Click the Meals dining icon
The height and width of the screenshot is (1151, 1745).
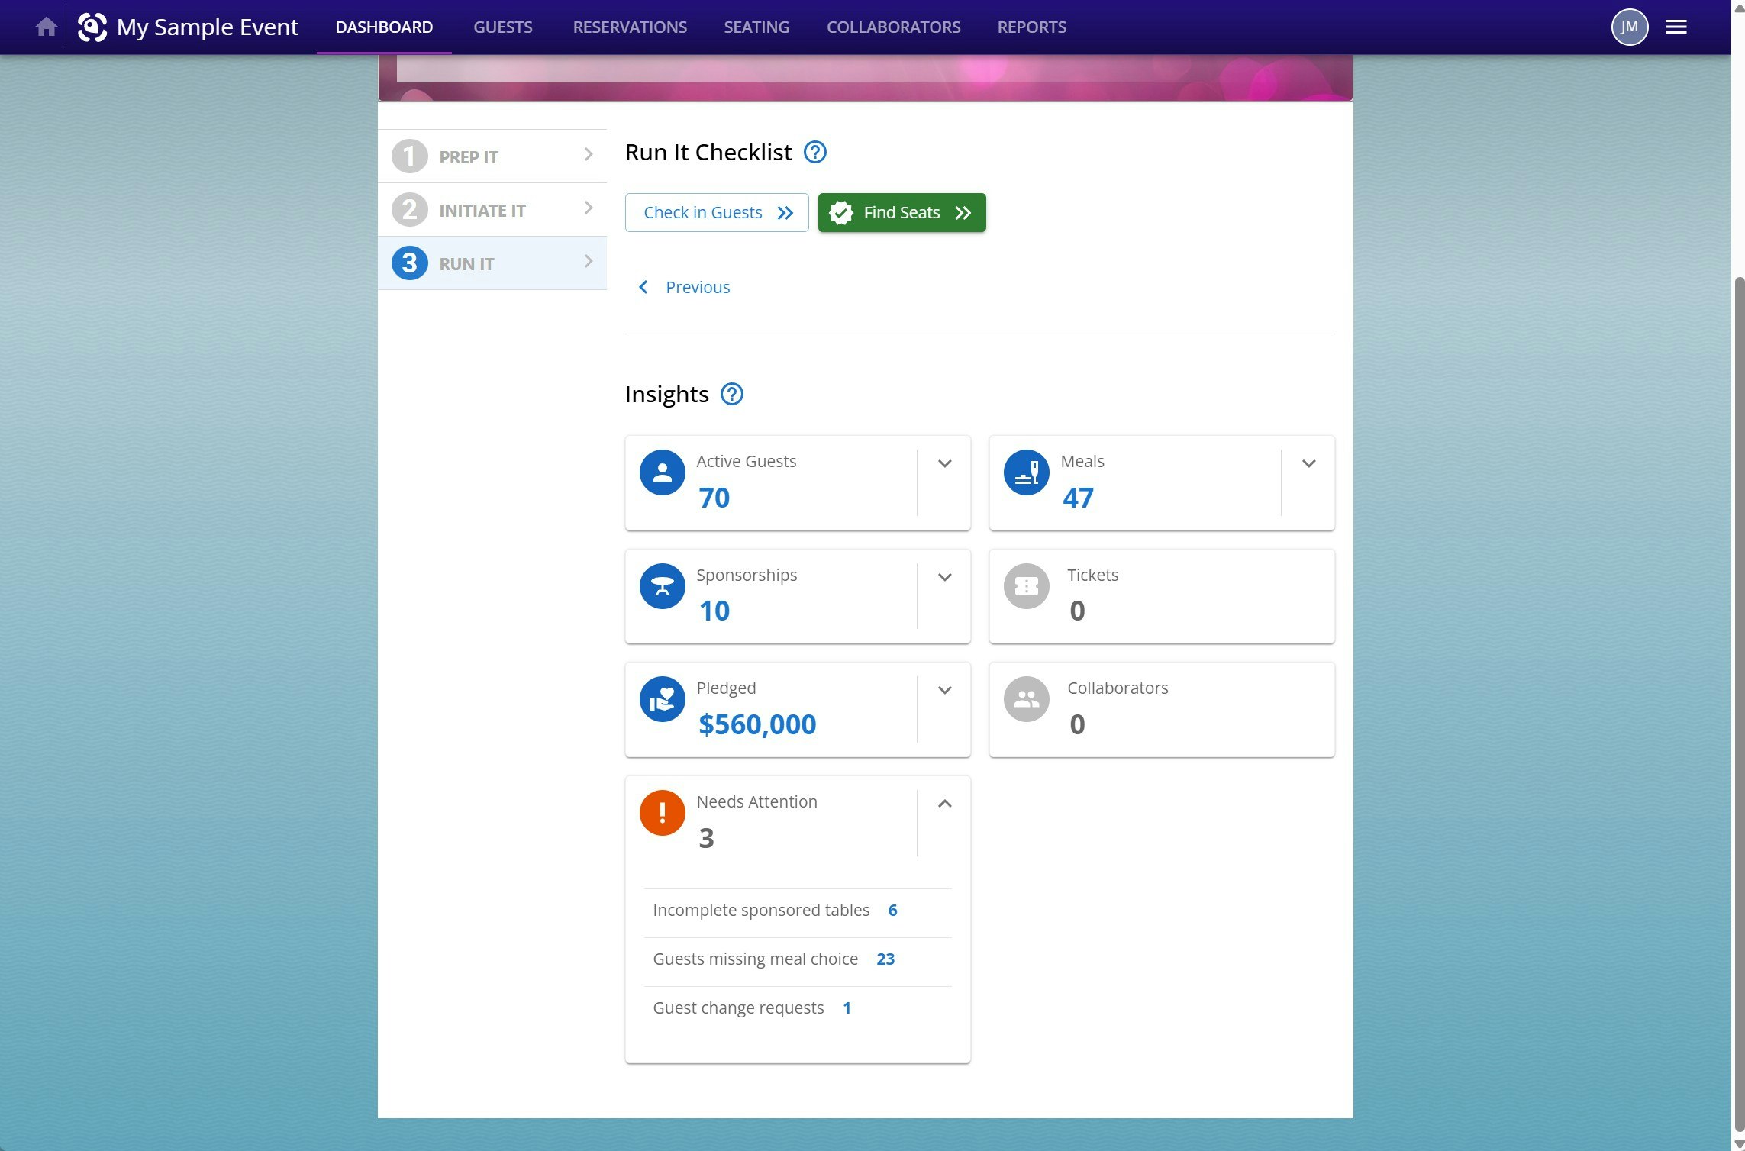click(1026, 472)
